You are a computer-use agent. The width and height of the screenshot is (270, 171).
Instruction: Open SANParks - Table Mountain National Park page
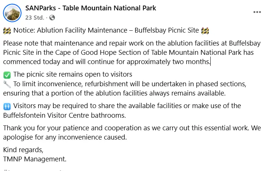coord(90,8)
